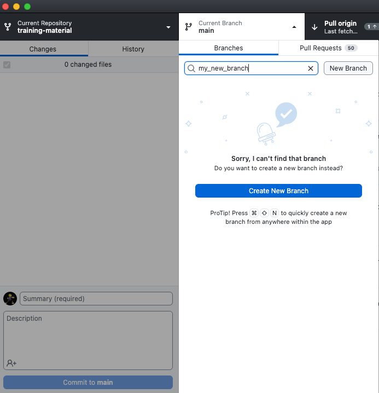Click the Create New Branch button

tap(278, 190)
